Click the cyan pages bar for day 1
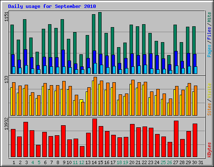This screenshot has height=167, width=214. 14,70
